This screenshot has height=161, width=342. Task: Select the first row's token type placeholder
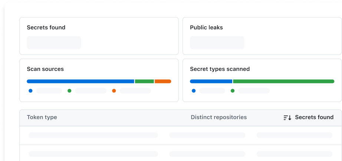point(93,135)
